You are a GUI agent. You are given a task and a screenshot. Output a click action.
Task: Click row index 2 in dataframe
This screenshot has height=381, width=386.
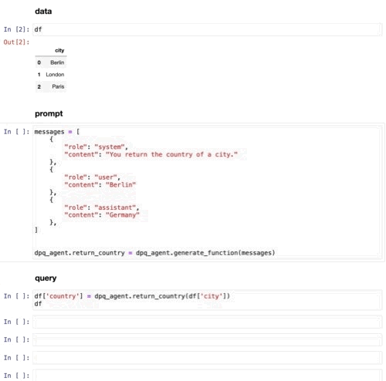coord(39,86)
